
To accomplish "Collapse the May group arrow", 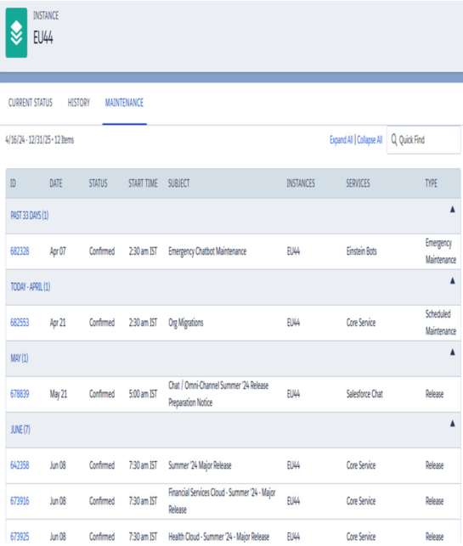I will (452, 352).
